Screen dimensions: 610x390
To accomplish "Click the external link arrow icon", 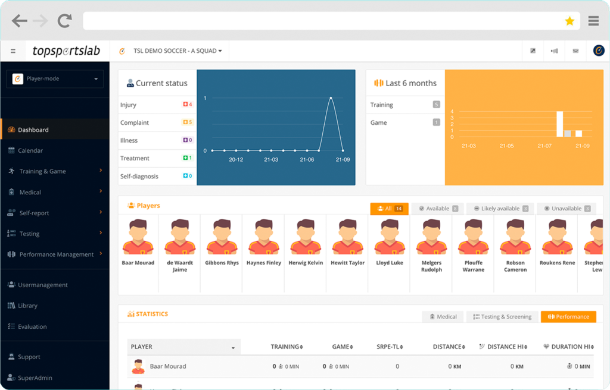I will (x=532, y=51).
